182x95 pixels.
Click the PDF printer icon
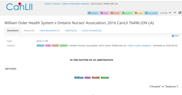pyautogui.click(x=173, y=36)
